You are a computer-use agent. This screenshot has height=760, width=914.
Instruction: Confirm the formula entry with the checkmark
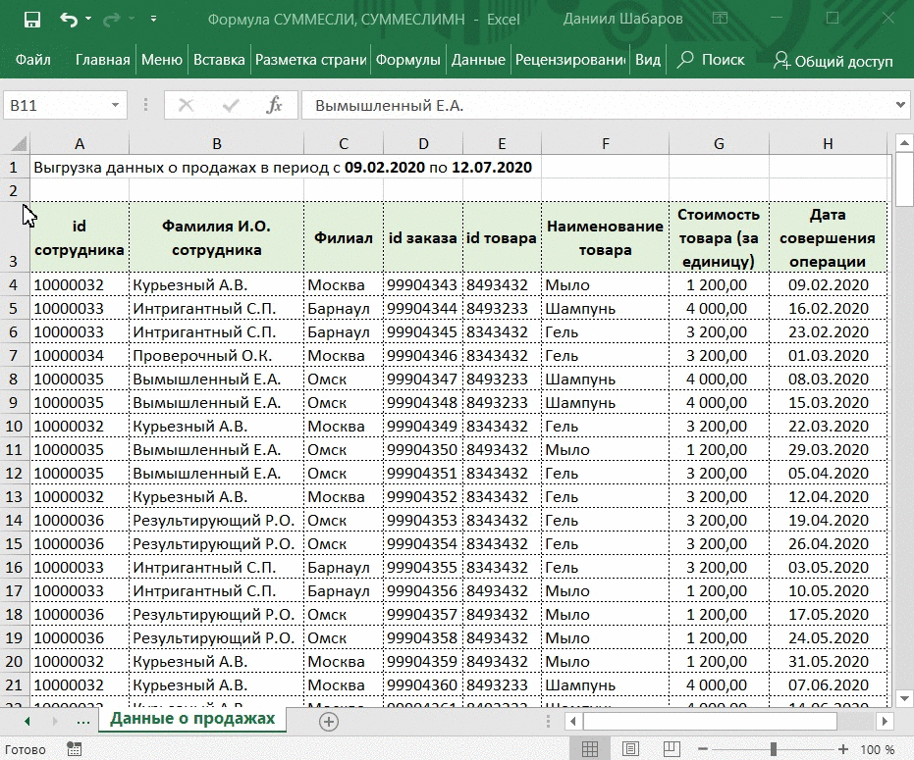click(x=231, y=105)
